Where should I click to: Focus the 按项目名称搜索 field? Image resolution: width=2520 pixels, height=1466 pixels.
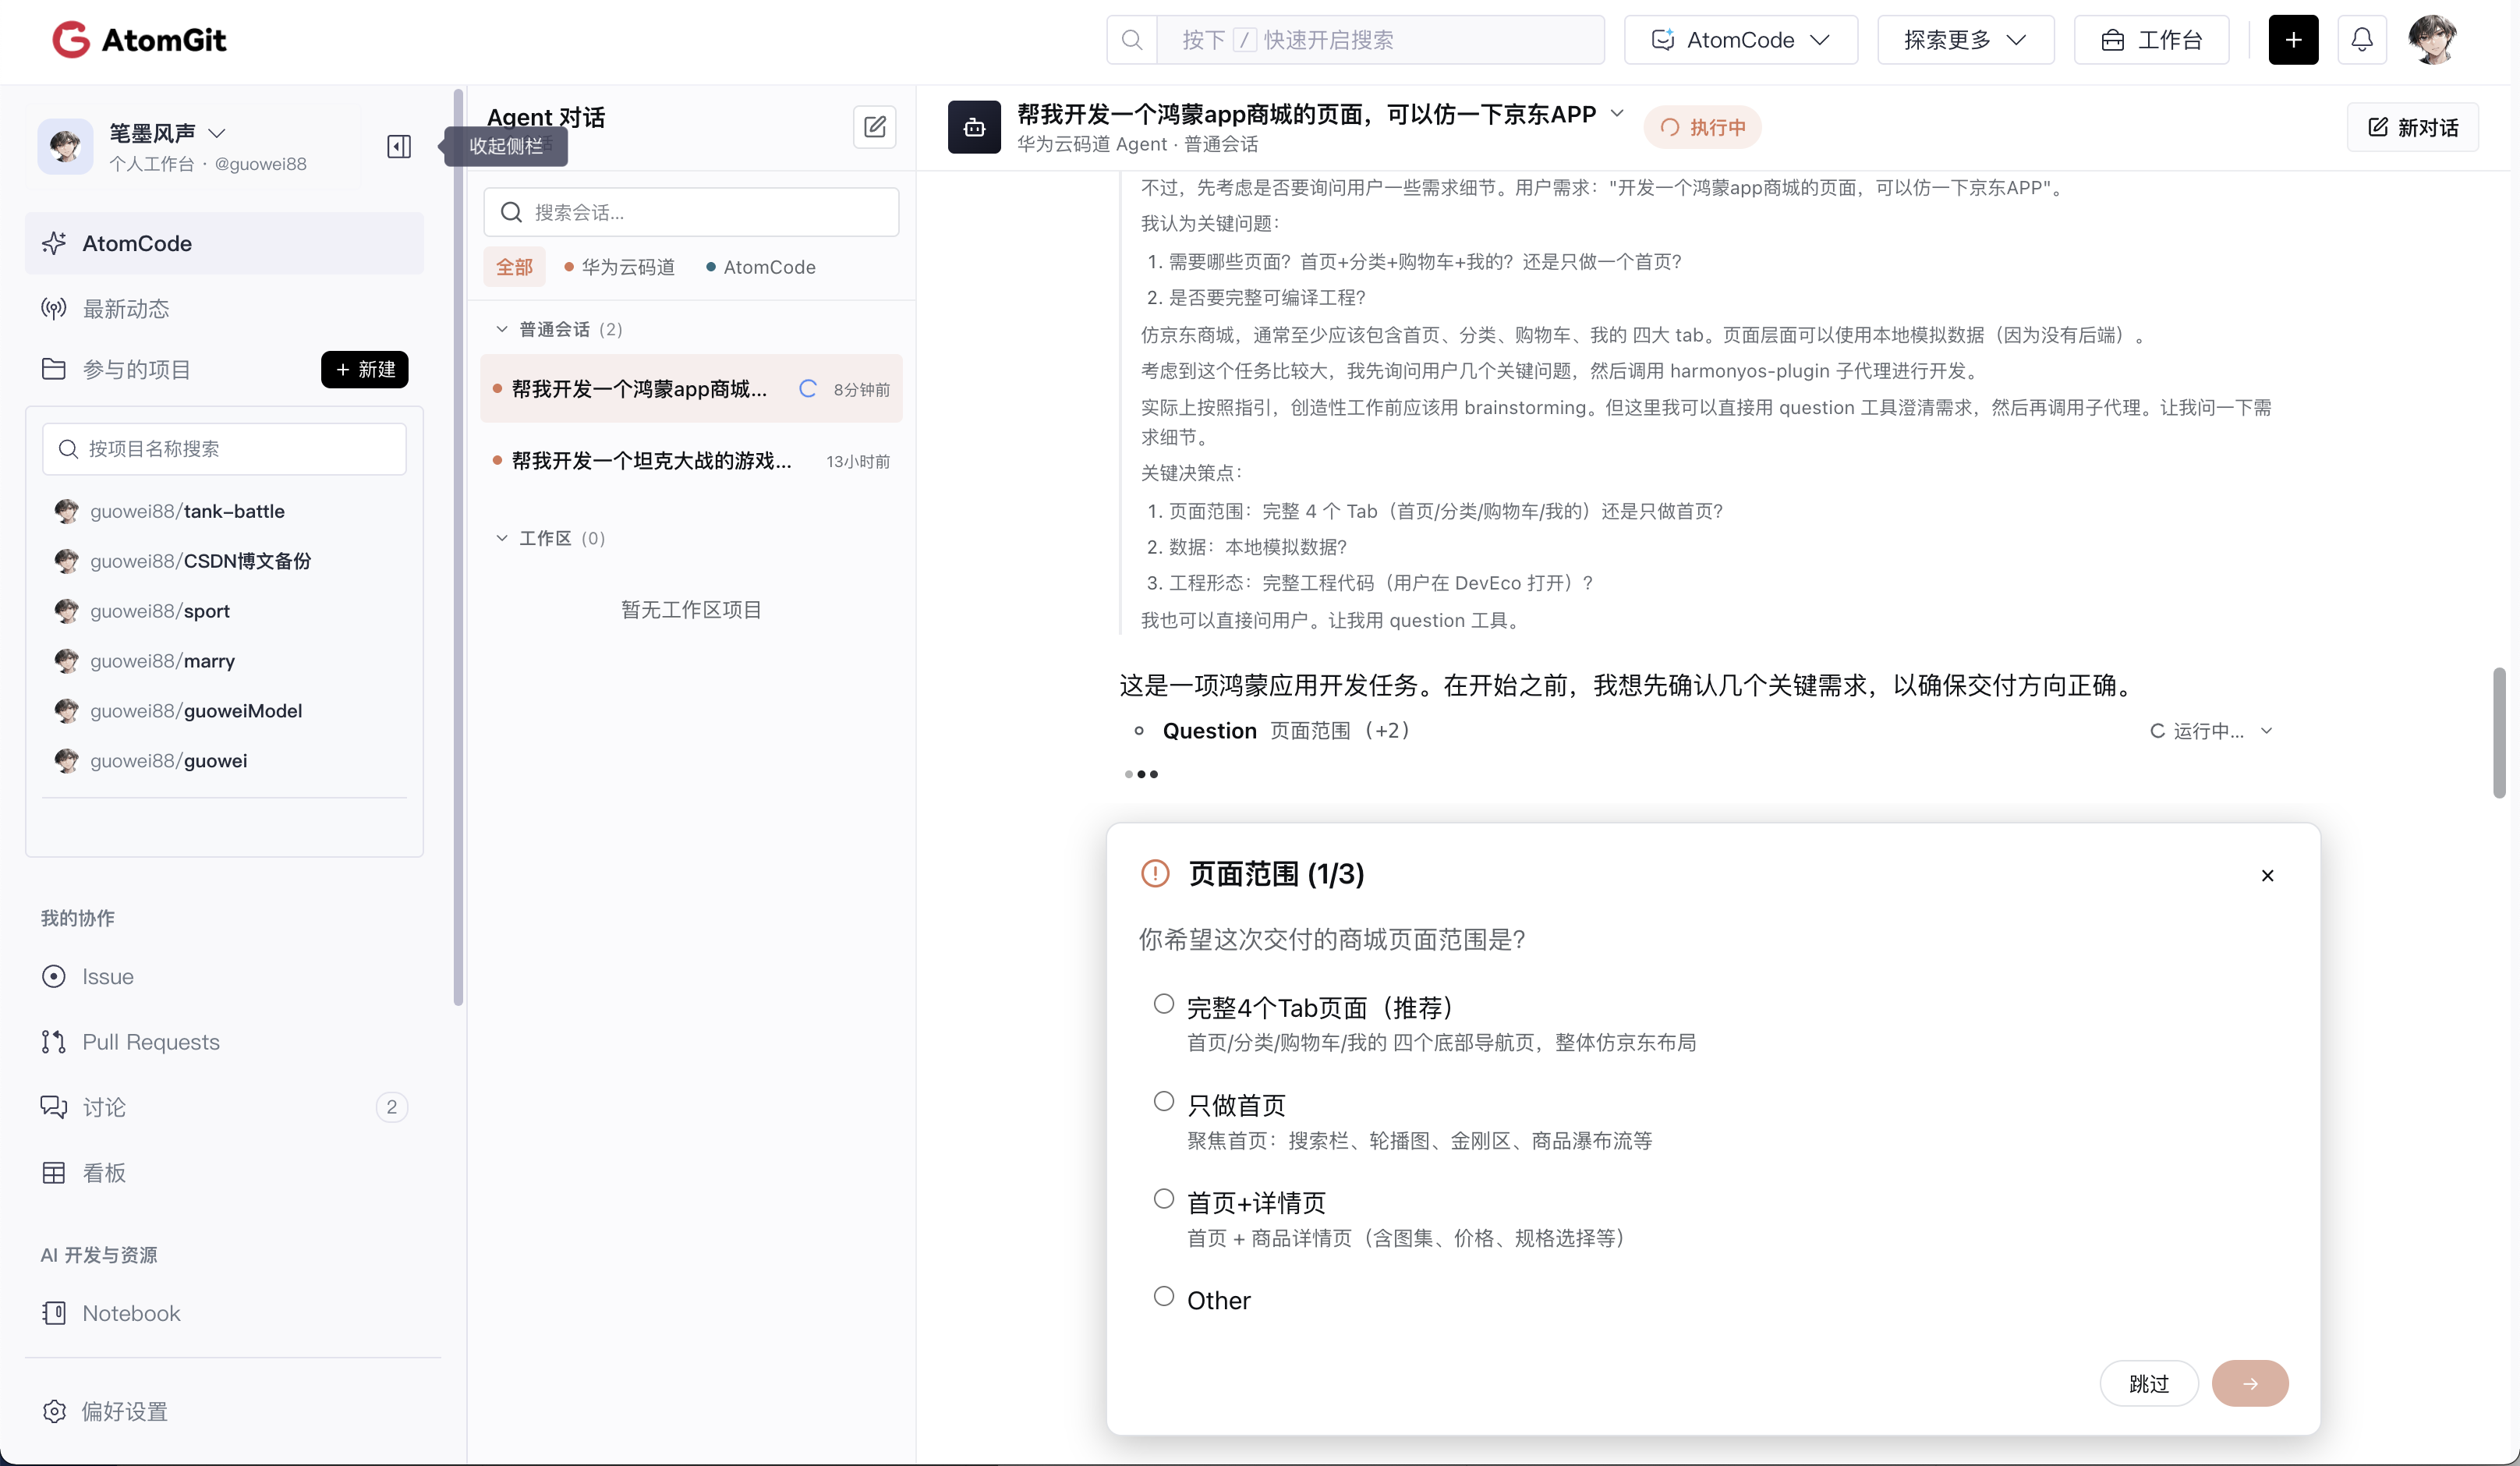(x=224, y=449)
